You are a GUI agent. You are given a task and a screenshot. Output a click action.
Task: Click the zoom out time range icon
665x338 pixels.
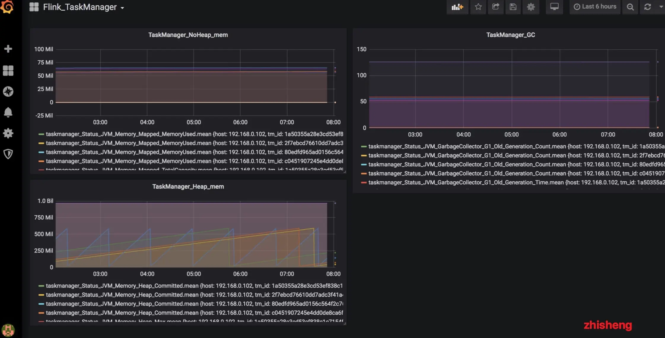(630, 7)
